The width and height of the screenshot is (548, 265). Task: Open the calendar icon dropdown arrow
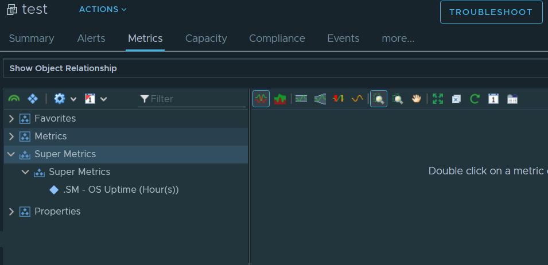point(103,99)
